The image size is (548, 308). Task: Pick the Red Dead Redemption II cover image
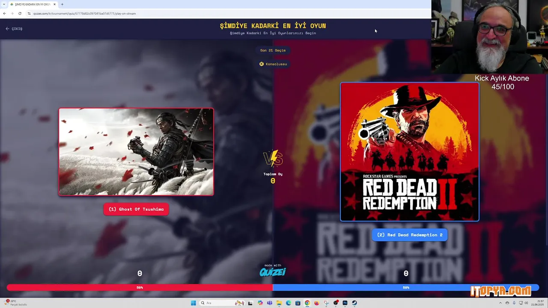point(410,152)
